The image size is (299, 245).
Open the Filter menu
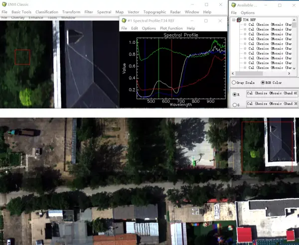(x=89, y=12)
